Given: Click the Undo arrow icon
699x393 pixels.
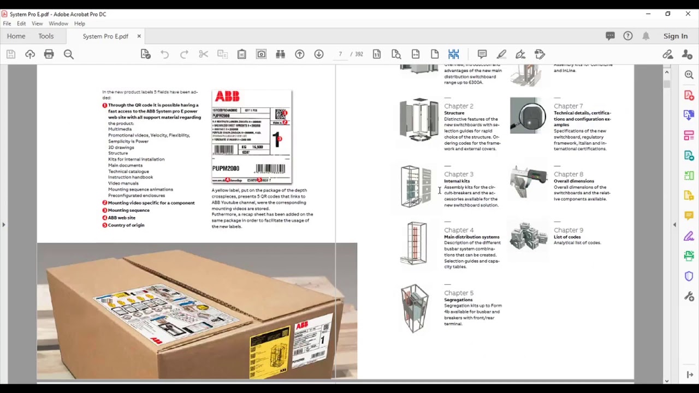Looking at the screenshot, I should click(164, 54).
